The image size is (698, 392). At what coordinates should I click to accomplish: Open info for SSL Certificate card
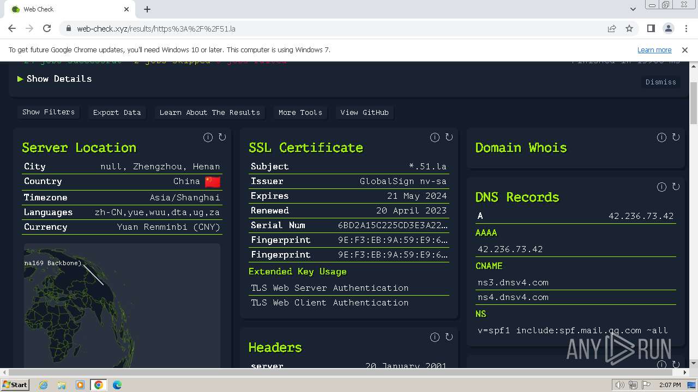point(435,138)
